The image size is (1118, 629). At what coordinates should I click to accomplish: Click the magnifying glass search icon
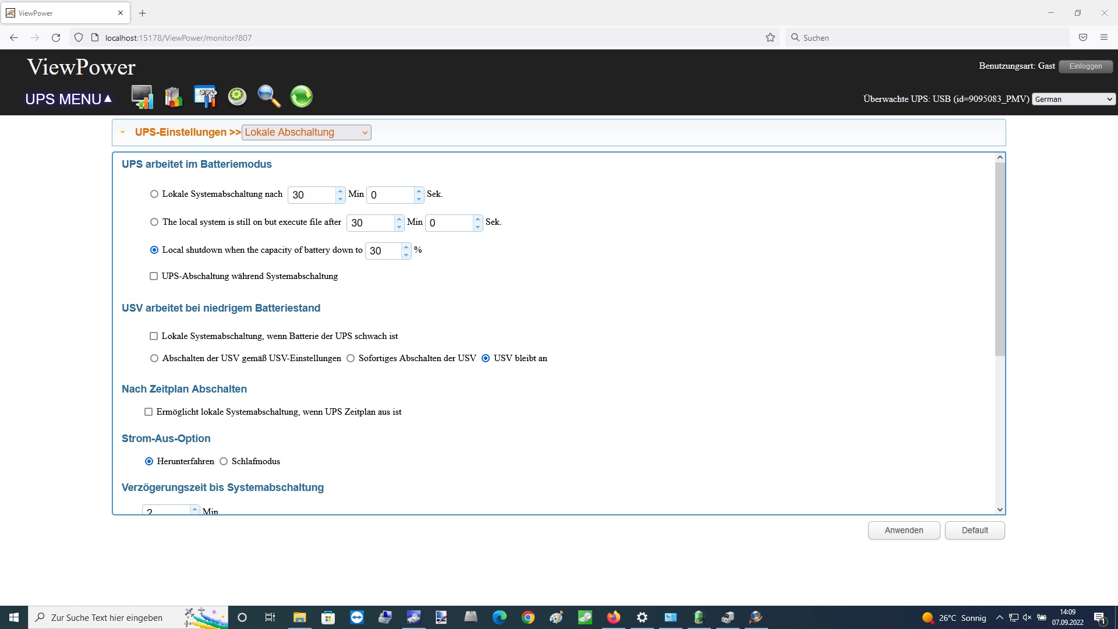[x=269, y=96]
